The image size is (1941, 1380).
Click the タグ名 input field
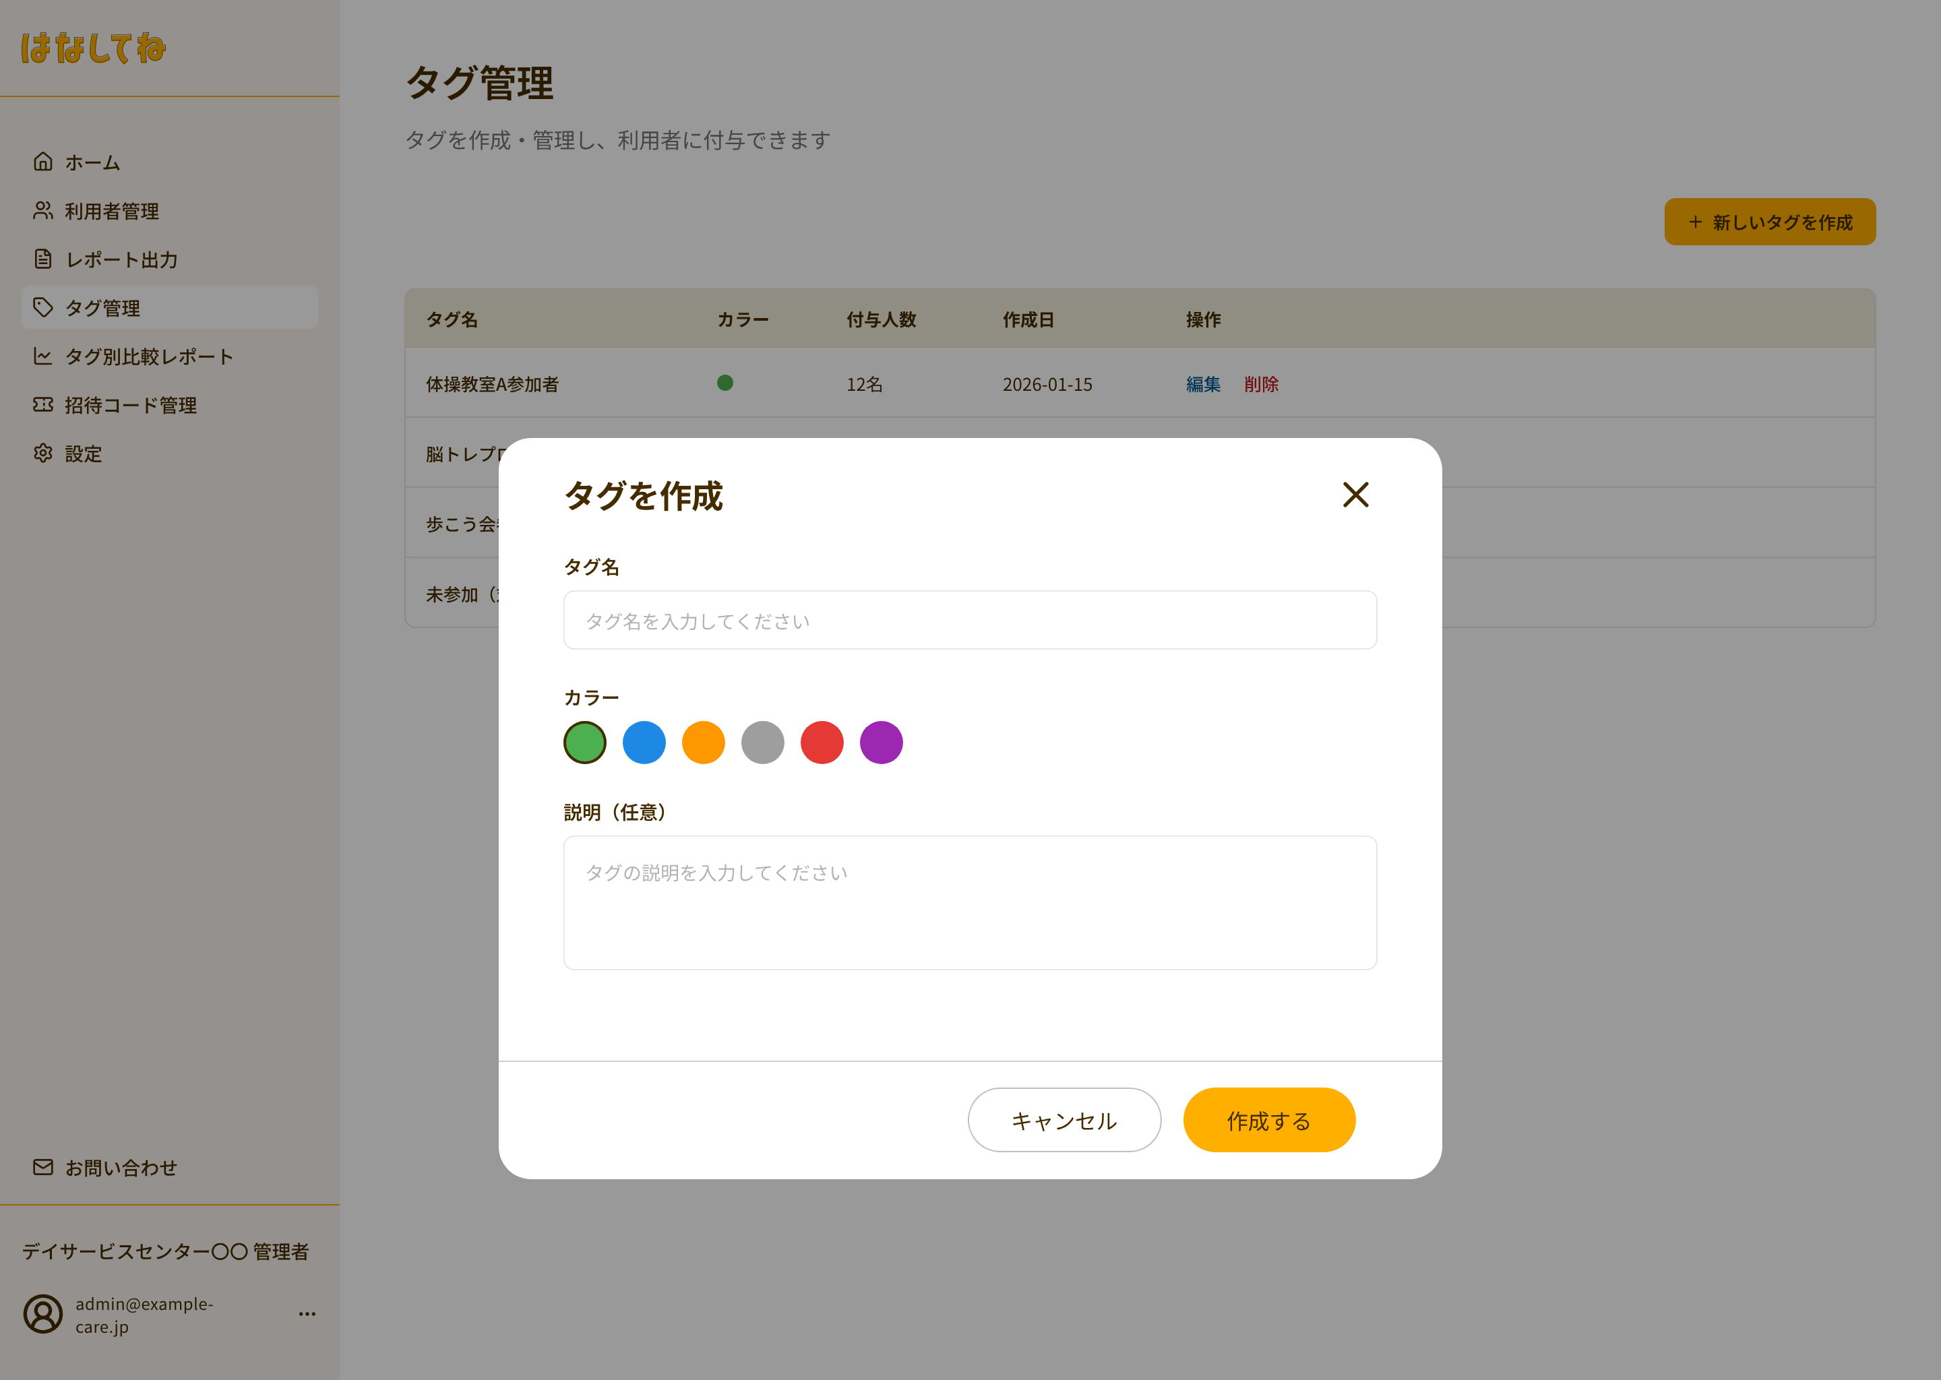click(968, 619)
